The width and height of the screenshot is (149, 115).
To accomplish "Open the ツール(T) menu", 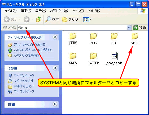I will pyautogui.click(x=78, y=11).
